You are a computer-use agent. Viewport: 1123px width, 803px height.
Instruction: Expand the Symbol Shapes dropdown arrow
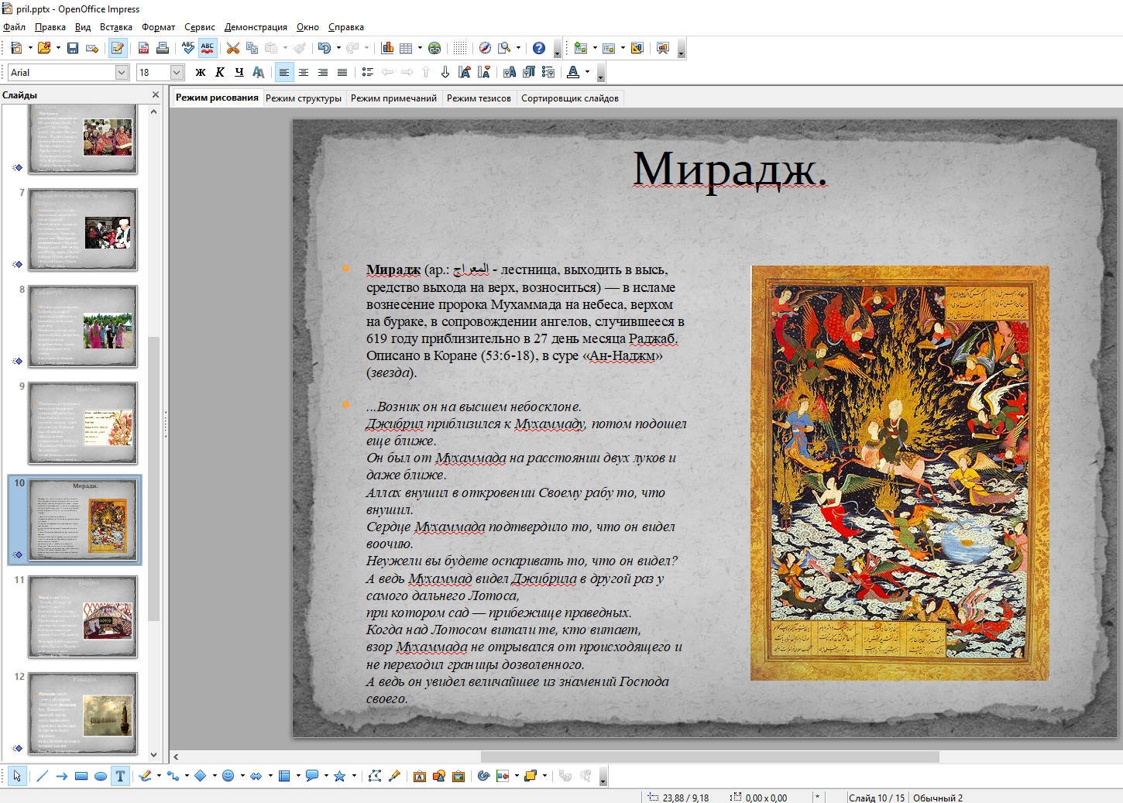coord(242,776)
